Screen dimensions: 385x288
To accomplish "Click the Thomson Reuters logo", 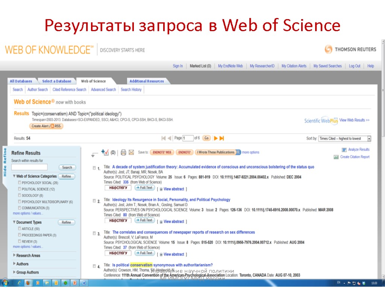I will pyautogui.click(x=350, y=49).
